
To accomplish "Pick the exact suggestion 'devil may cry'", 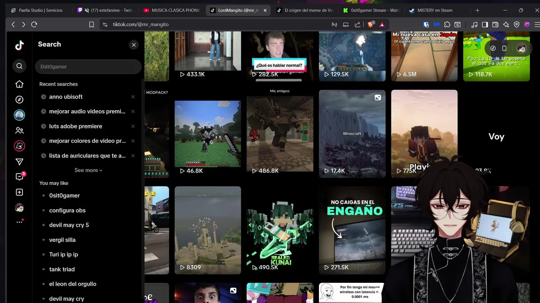I will (x=66, y=299).
